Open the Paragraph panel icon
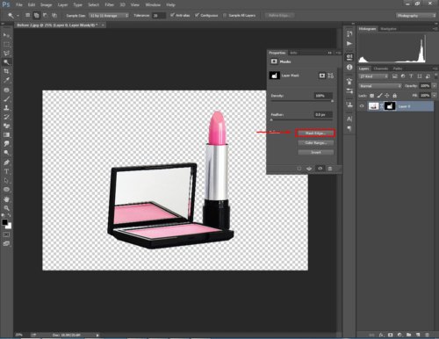 [349, 128]
